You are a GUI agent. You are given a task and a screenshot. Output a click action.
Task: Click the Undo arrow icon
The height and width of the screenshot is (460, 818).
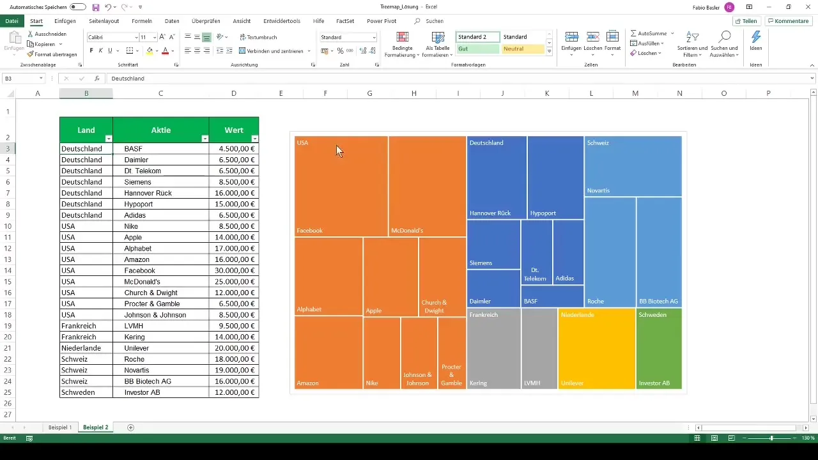click(108, 7)
